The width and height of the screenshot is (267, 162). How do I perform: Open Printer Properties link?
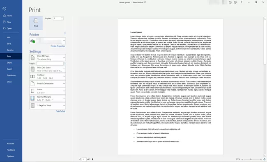coord(58,46)
